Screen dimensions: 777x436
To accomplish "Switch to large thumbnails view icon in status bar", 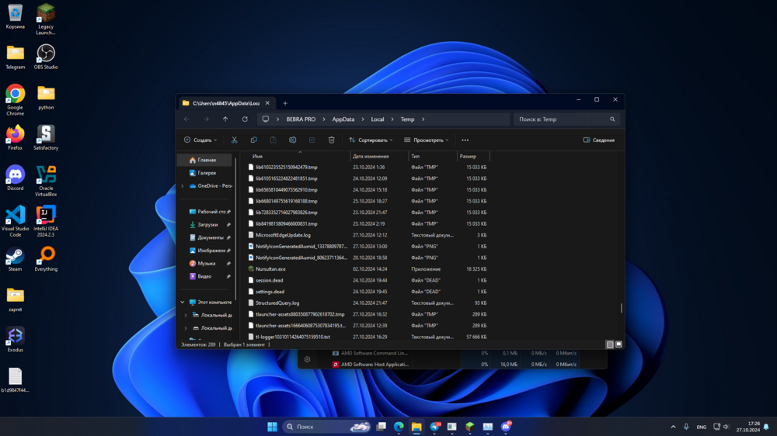I will [618, 344].
